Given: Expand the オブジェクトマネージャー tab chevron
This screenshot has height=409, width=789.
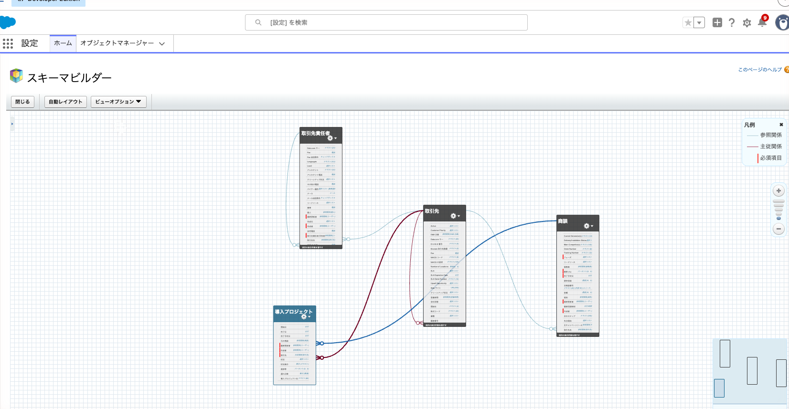Looking at the screenshot, I should pos(162,43).
